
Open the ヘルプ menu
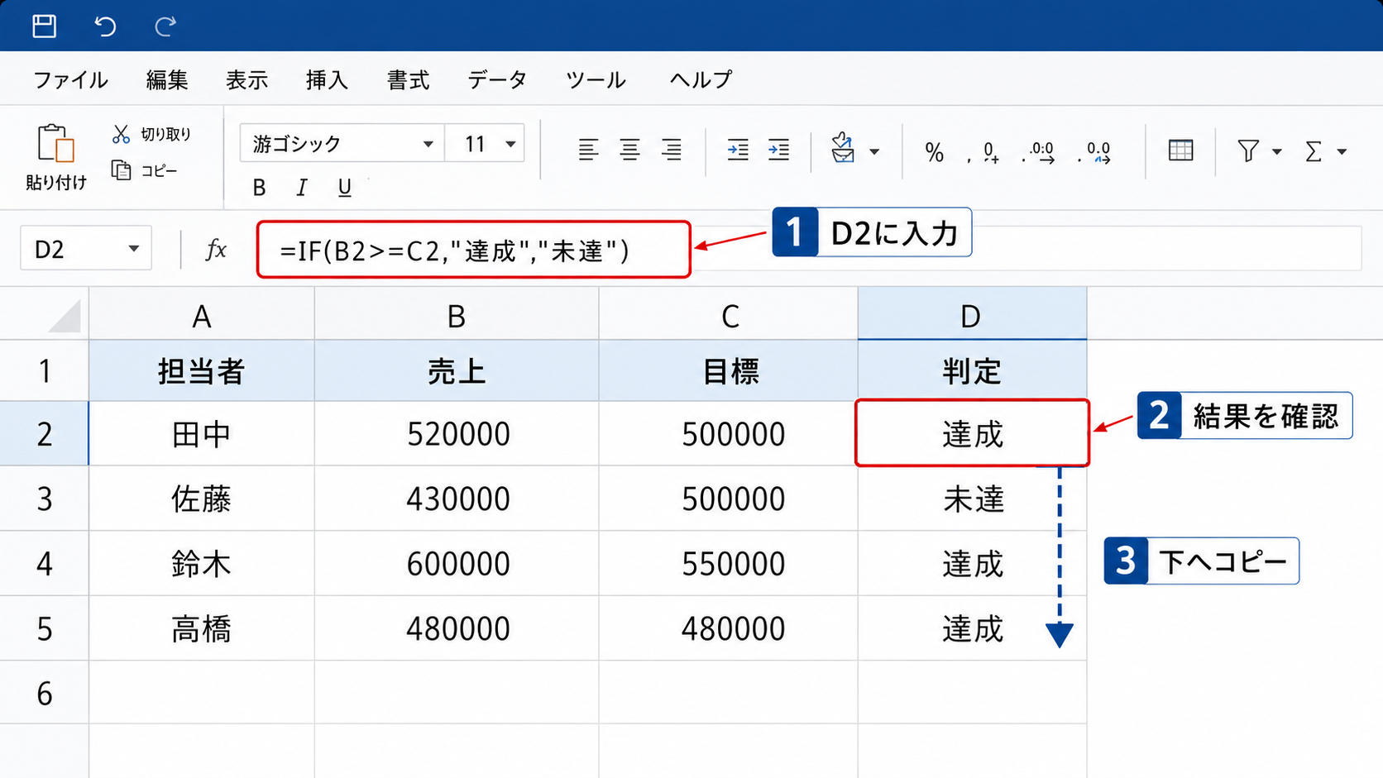pyautogui.click(x=701, y=79)
